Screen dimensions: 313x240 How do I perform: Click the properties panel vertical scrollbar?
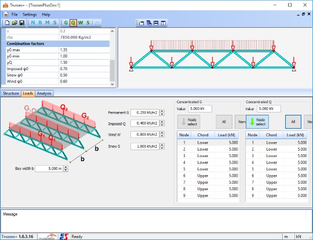pyautogui.click(x=112, y=58)
